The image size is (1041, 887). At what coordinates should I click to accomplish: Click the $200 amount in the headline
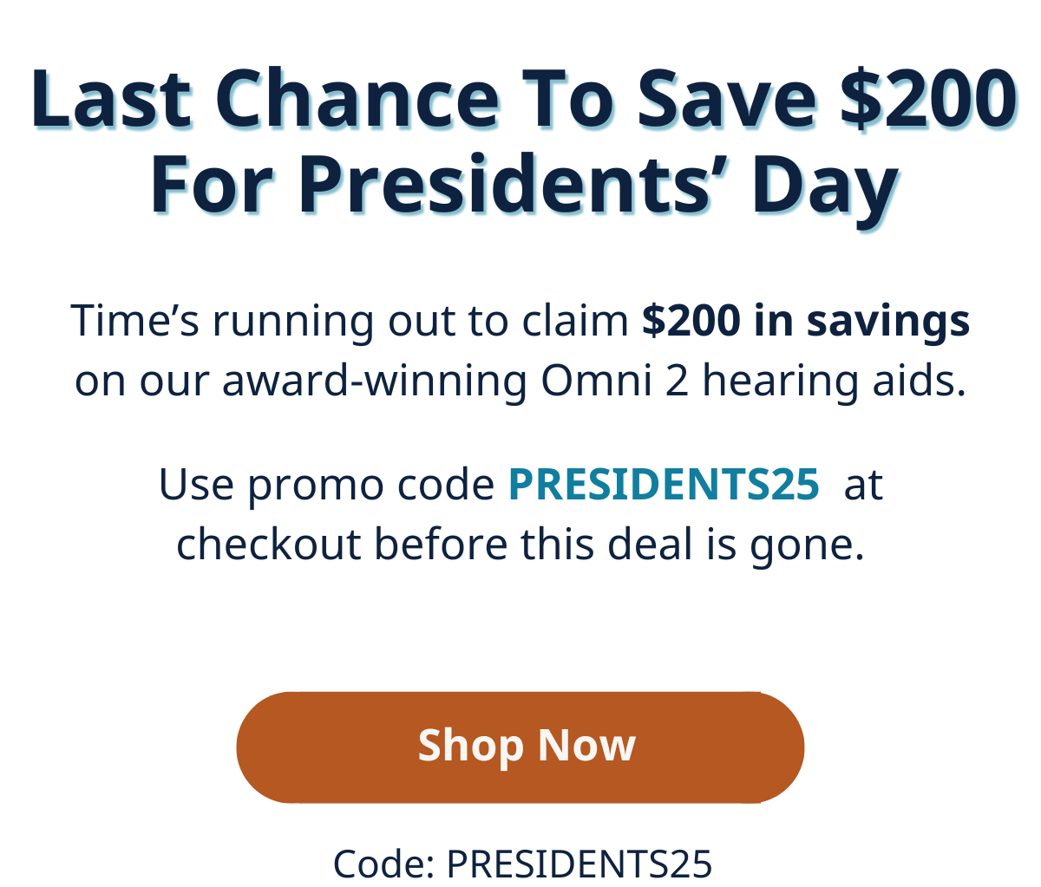[929, 98]
